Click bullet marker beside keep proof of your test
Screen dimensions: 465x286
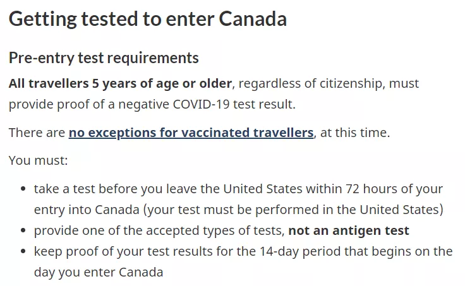click(x=23, y=251)
